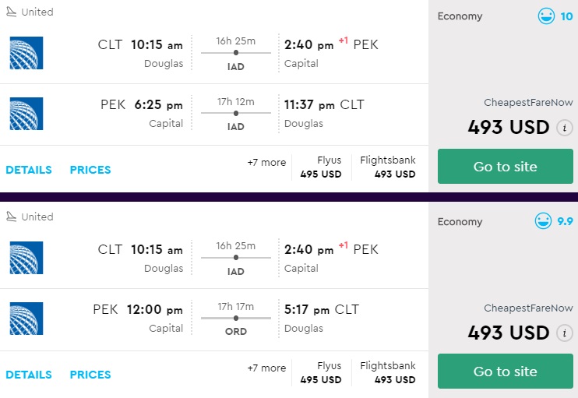Choose Flyus 495 USD offer in first result
Image resolution: width=578 pixels, height=398 pixels.
(321, 167)
